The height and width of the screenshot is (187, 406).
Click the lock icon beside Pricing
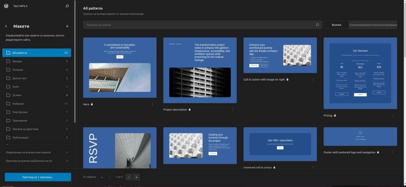coord(335,115)
